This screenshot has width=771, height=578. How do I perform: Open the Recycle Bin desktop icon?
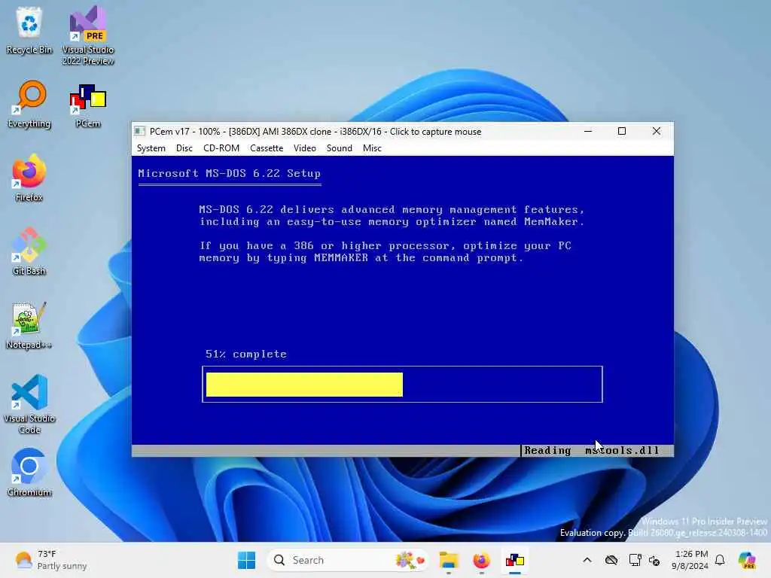29,30
